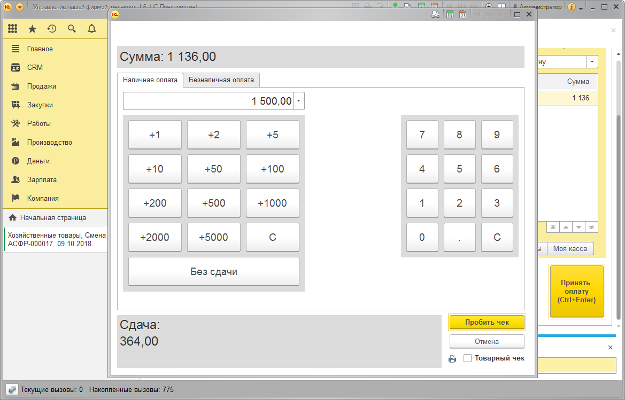Click move-up arrow in background table

coord(566,228)
